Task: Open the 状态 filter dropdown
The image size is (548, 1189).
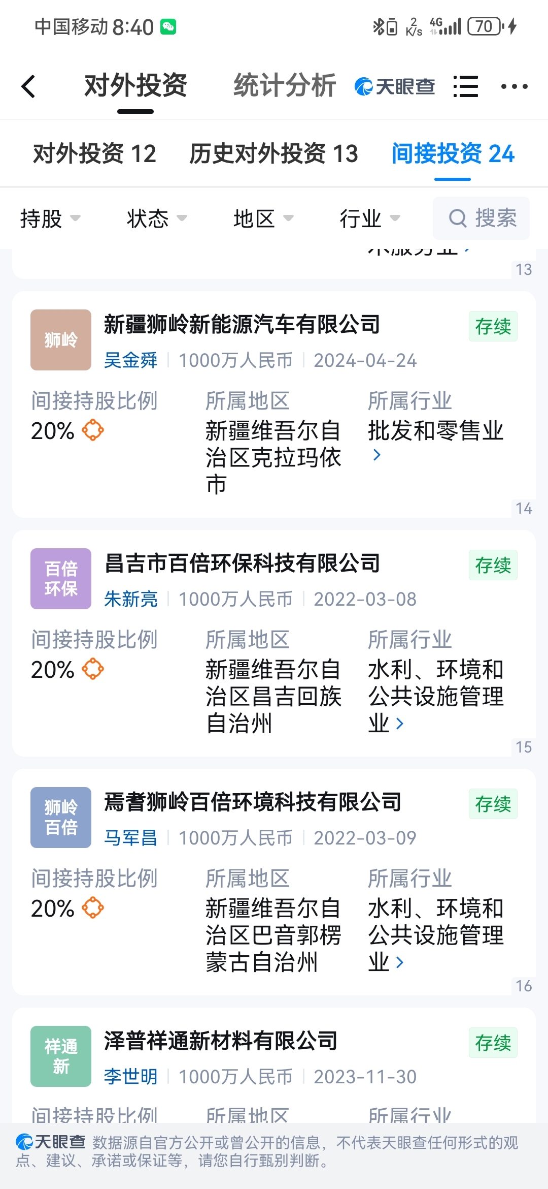Action: click(157, 218)
